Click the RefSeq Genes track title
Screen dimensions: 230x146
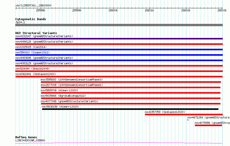[26, 137]
